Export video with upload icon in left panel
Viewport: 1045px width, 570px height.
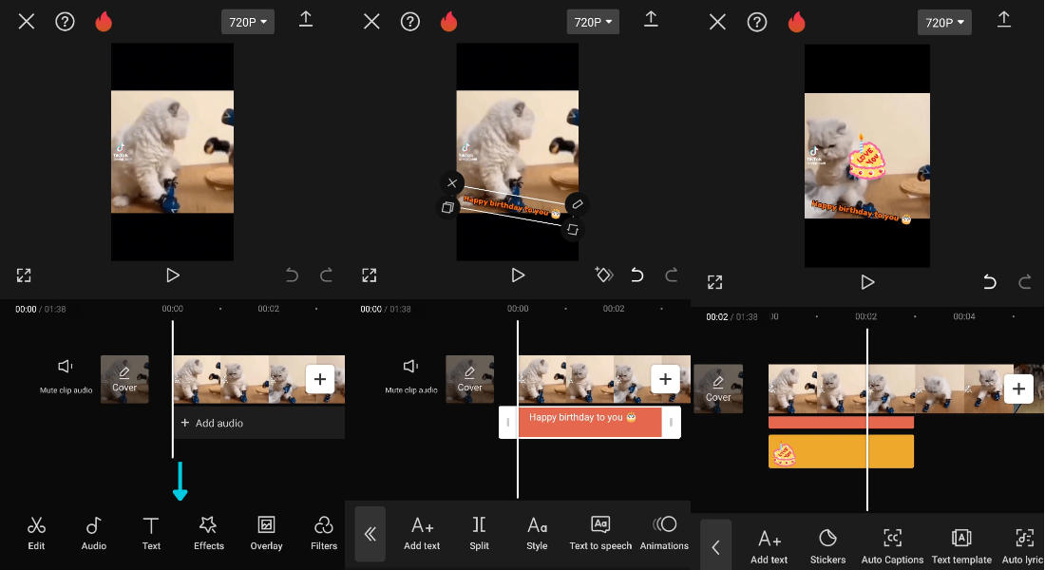point(305,19)
